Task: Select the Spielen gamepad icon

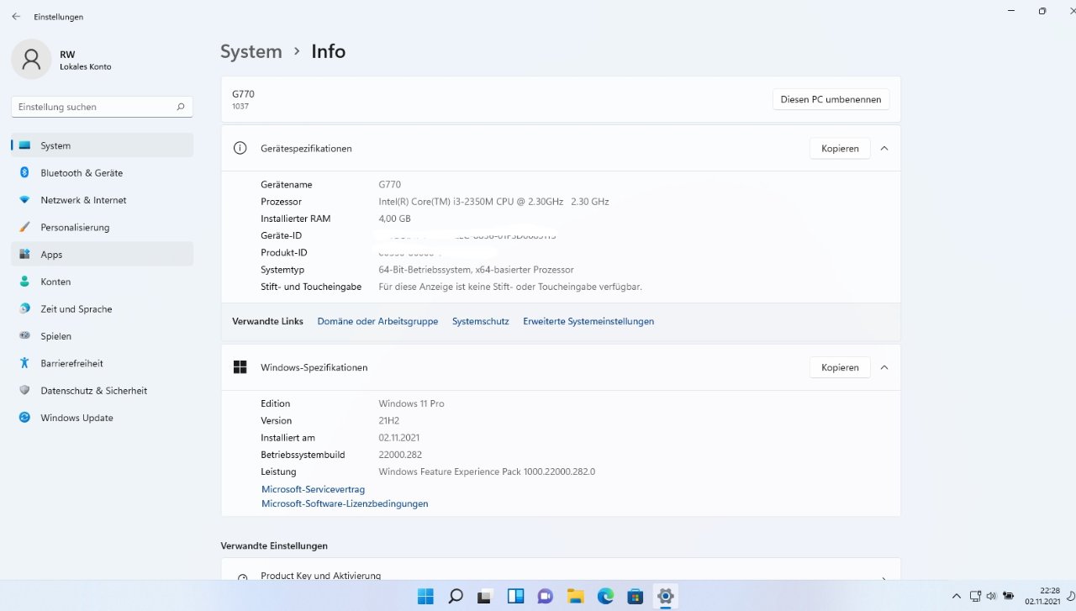Action: (x=24, y=335)
